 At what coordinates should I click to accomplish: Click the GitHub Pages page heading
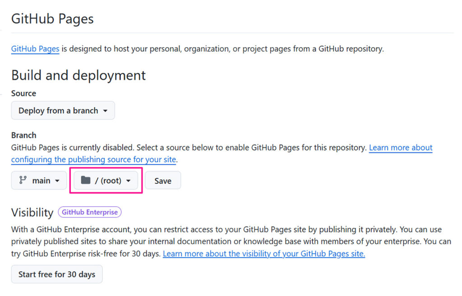(52, 19)
